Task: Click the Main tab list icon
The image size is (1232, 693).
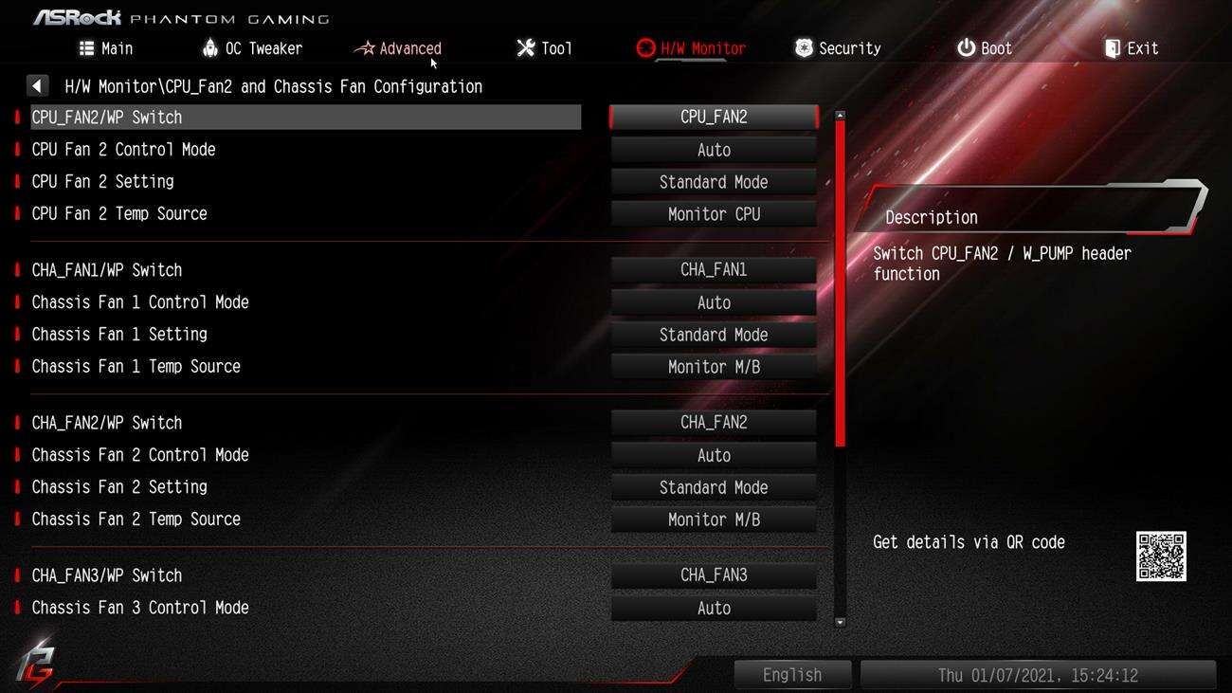Action: tap(86, 48)
